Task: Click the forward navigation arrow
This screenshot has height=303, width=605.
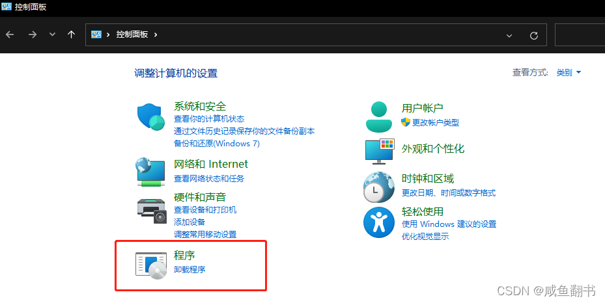Action: [33, 34]
